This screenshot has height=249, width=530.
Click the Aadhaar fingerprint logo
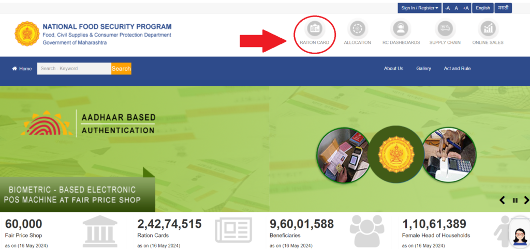point(47,123)
